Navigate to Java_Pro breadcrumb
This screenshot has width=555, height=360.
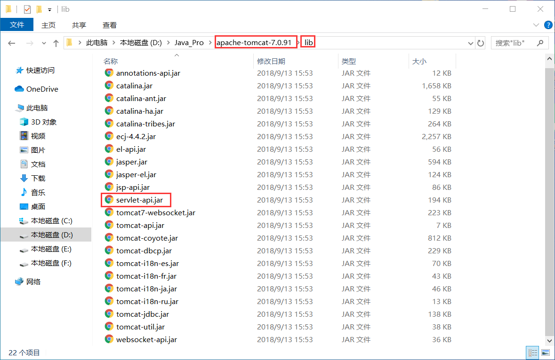189,43
